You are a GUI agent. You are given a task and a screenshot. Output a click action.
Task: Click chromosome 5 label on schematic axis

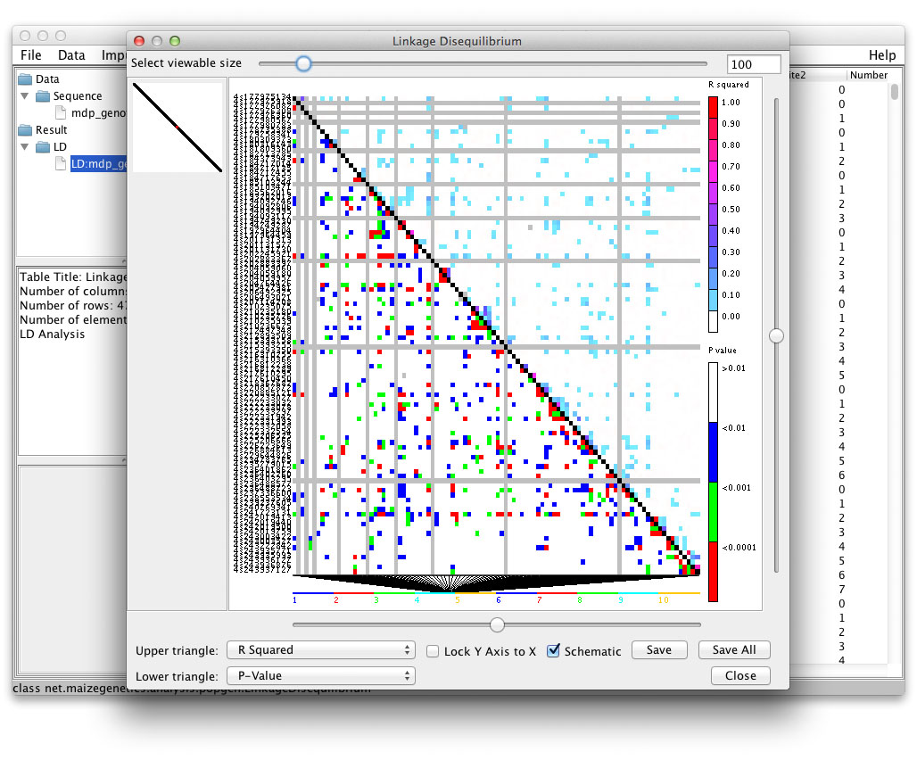click(458, 599)
